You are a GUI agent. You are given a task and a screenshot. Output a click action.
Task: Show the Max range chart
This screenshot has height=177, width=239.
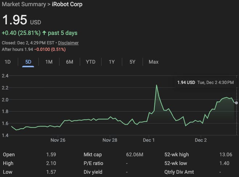(x=153, y=62)
